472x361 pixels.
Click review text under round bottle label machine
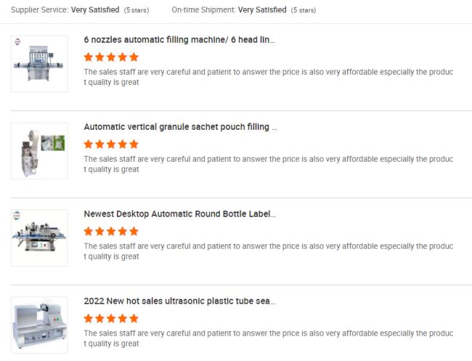point(268,251)
